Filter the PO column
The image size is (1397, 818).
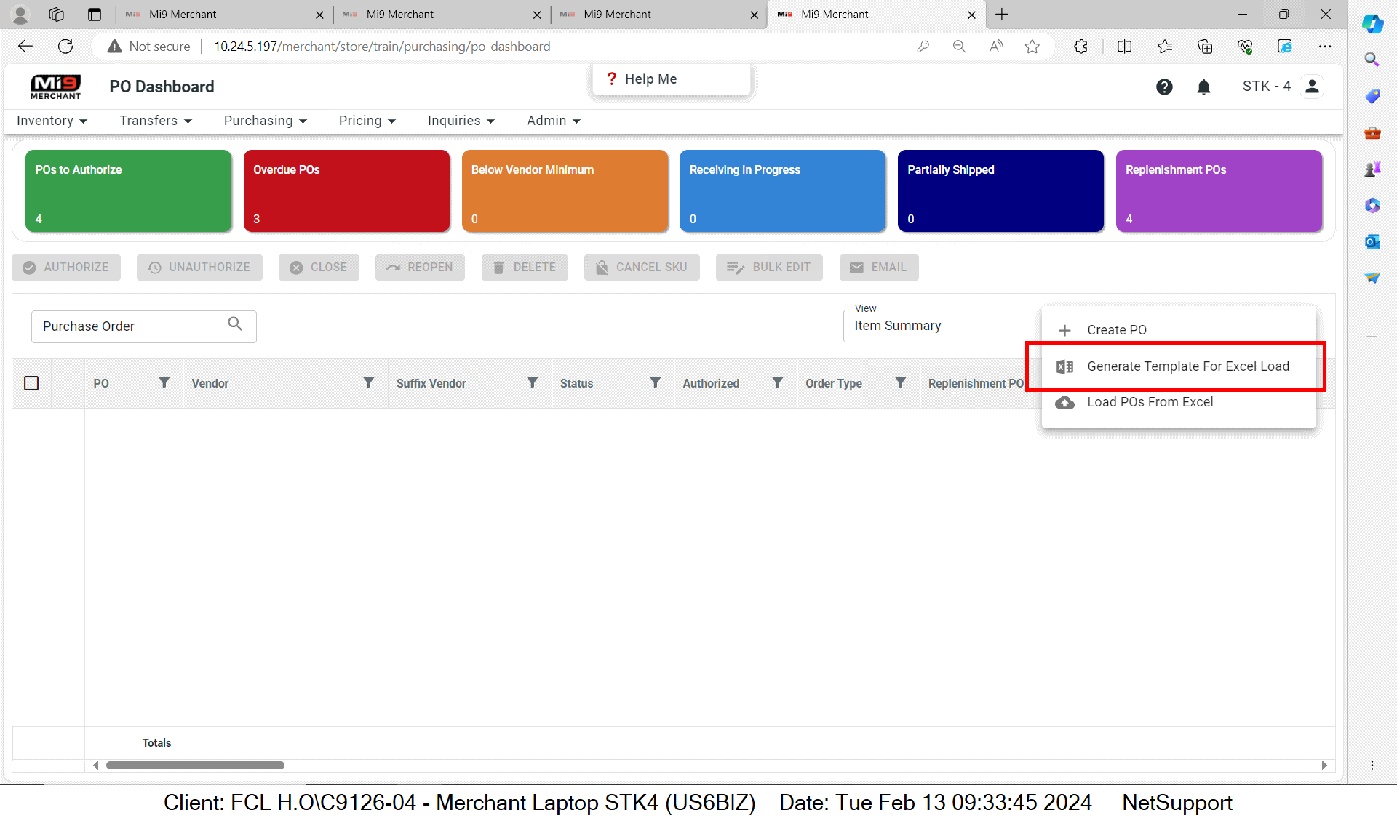click(164, 382)
